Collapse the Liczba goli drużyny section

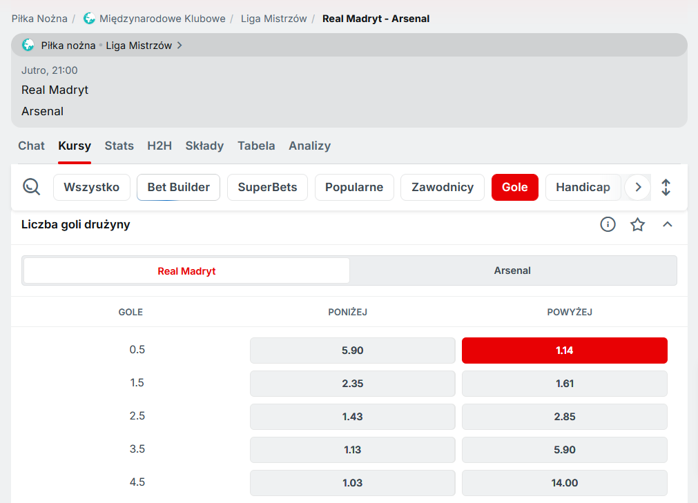667,224
